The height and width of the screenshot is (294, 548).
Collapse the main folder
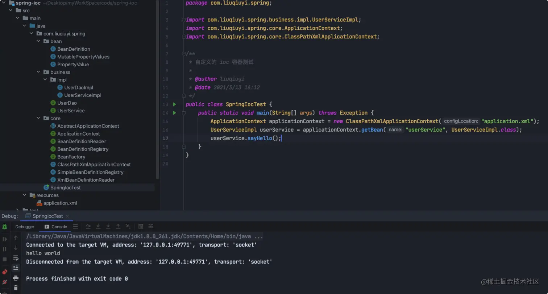pyautogui.click(x=17, y=18)
